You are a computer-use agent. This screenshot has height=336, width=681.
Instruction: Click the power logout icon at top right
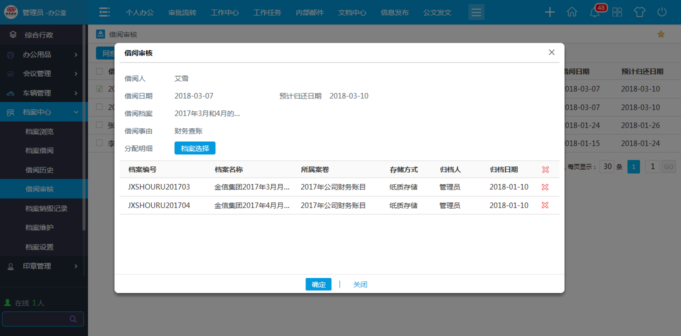click(662, 11)
